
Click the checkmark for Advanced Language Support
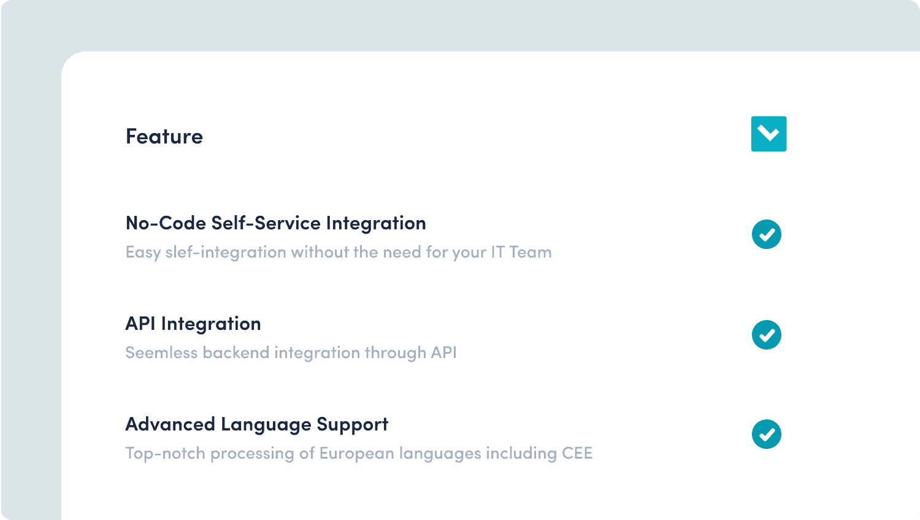pyautogui.click(x=767, y=435)
